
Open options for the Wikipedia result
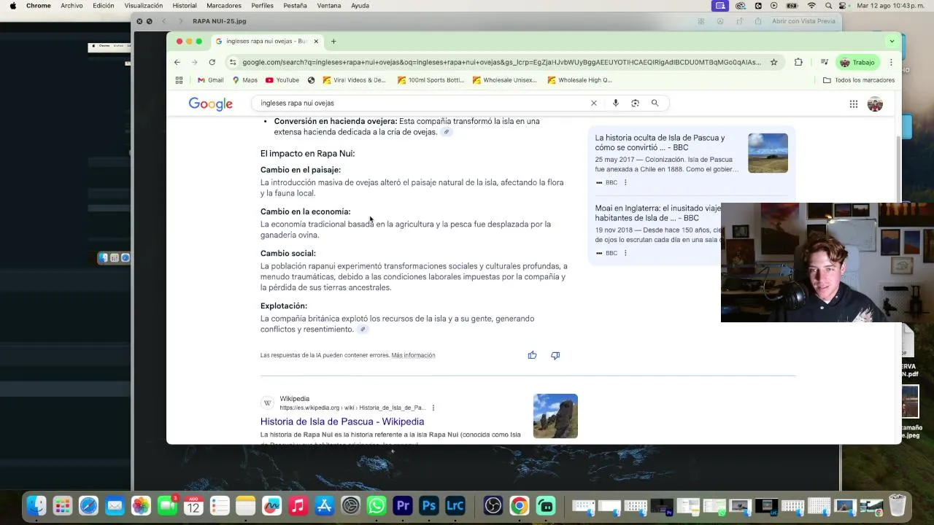(433, 408)
